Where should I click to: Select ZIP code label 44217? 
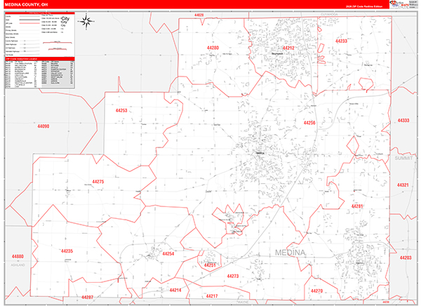pos(212,296)
